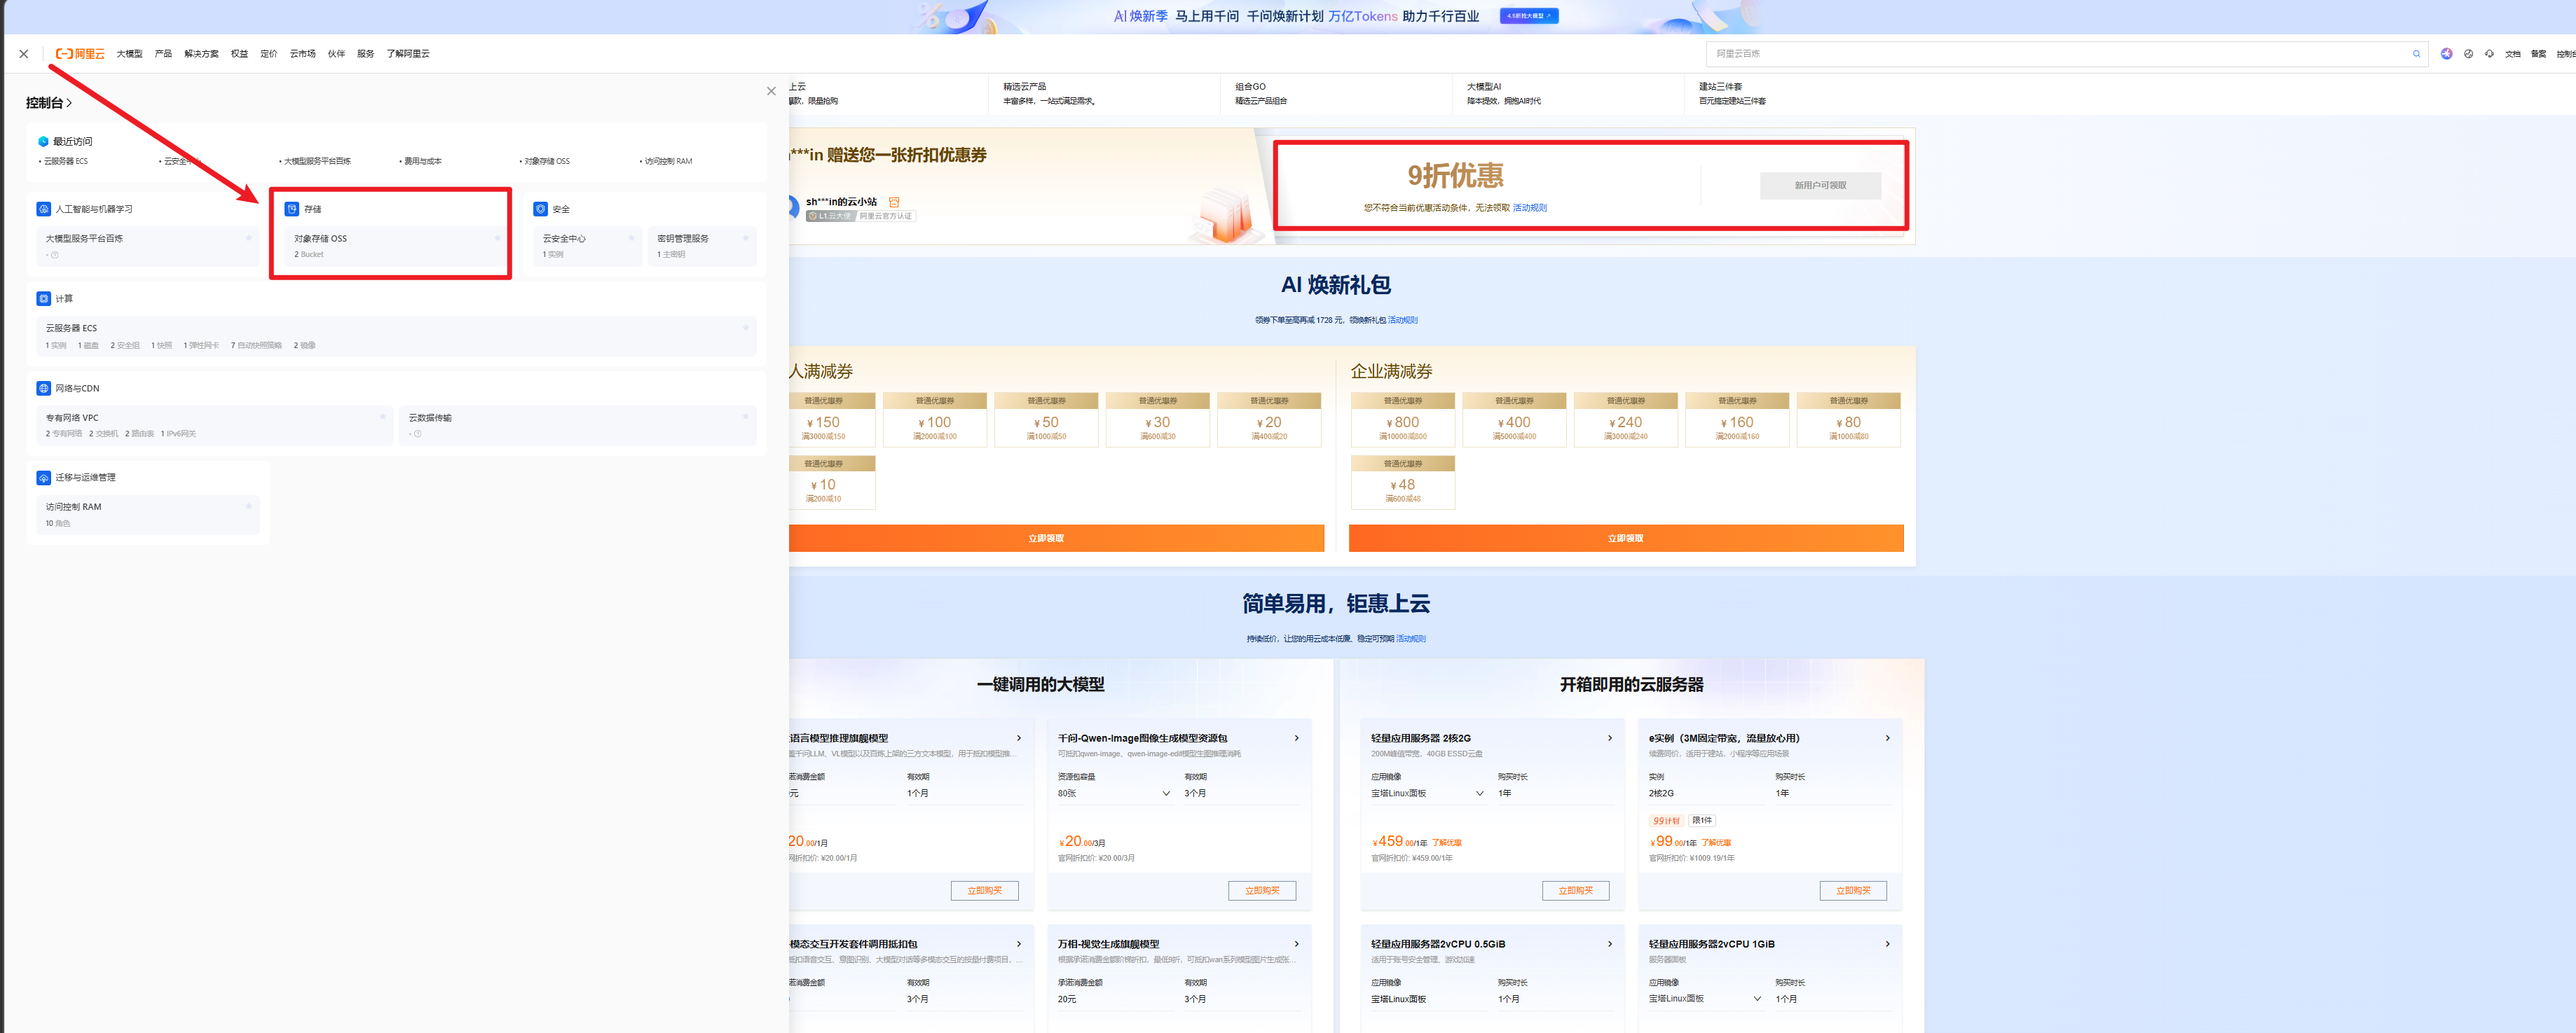Click the search magnifier icon in top bar
This screenshot has height=1033, width=2576.
2416,54
